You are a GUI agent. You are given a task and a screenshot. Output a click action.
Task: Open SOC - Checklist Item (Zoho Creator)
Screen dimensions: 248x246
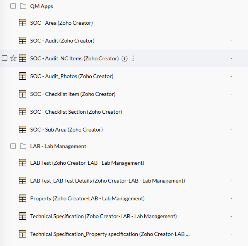73,94
